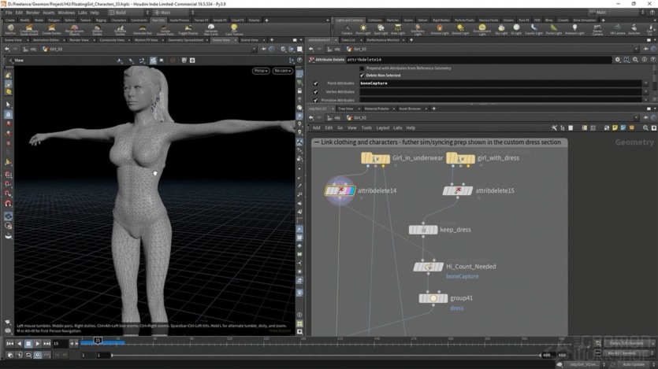Open the No cam camera dropdown
The image size is (658, 369).
[282, 71]
